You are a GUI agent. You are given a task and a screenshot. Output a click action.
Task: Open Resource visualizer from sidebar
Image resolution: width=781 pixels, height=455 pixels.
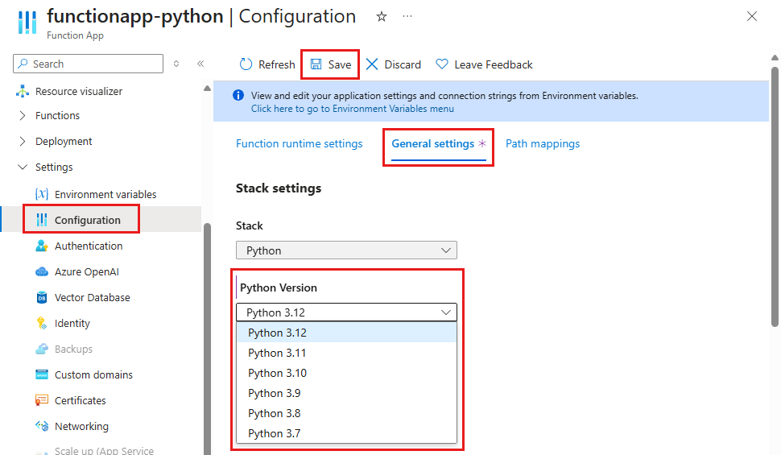coord(79,91)
